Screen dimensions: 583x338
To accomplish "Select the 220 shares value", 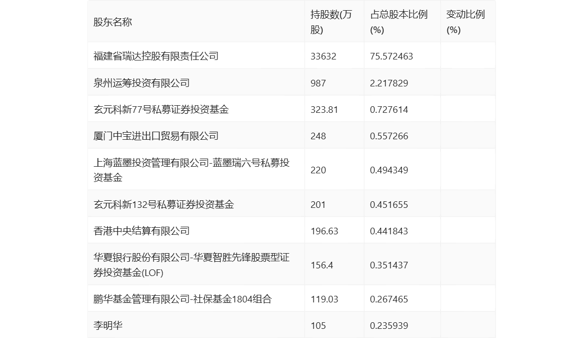I will tap(318, 170).
